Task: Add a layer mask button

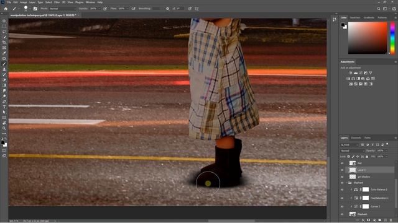Action: click(369, 221)
